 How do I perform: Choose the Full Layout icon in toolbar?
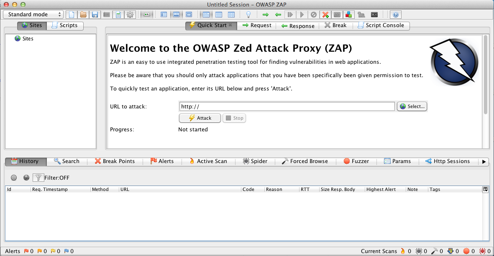point(189,15)
